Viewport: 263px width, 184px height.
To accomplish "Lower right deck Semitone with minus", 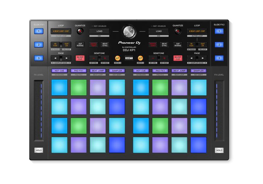I will point(153,58).
